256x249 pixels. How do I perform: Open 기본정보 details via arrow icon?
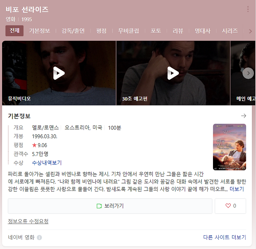point(244,116)
